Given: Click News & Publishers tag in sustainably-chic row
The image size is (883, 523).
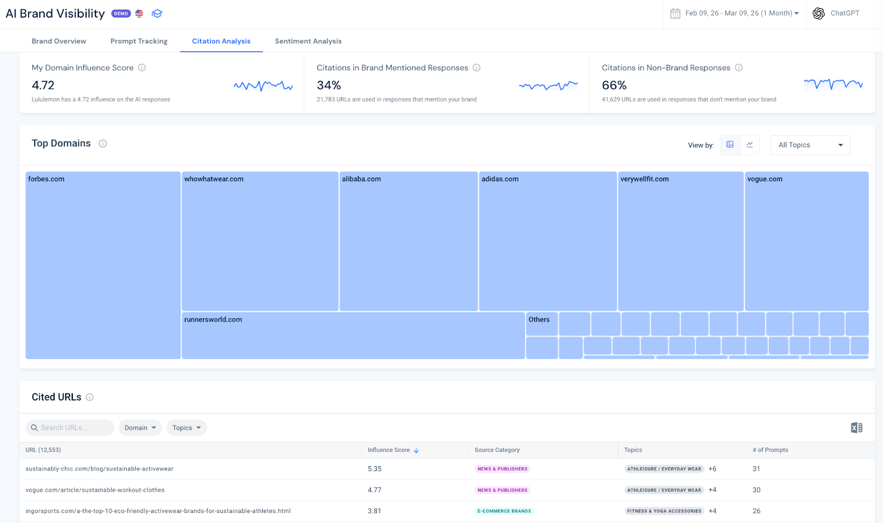Looking at the screenshot, I should pos(503,469).
